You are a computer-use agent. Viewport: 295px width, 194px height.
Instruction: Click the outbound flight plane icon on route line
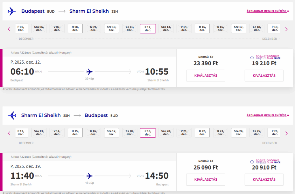point(90,72)
